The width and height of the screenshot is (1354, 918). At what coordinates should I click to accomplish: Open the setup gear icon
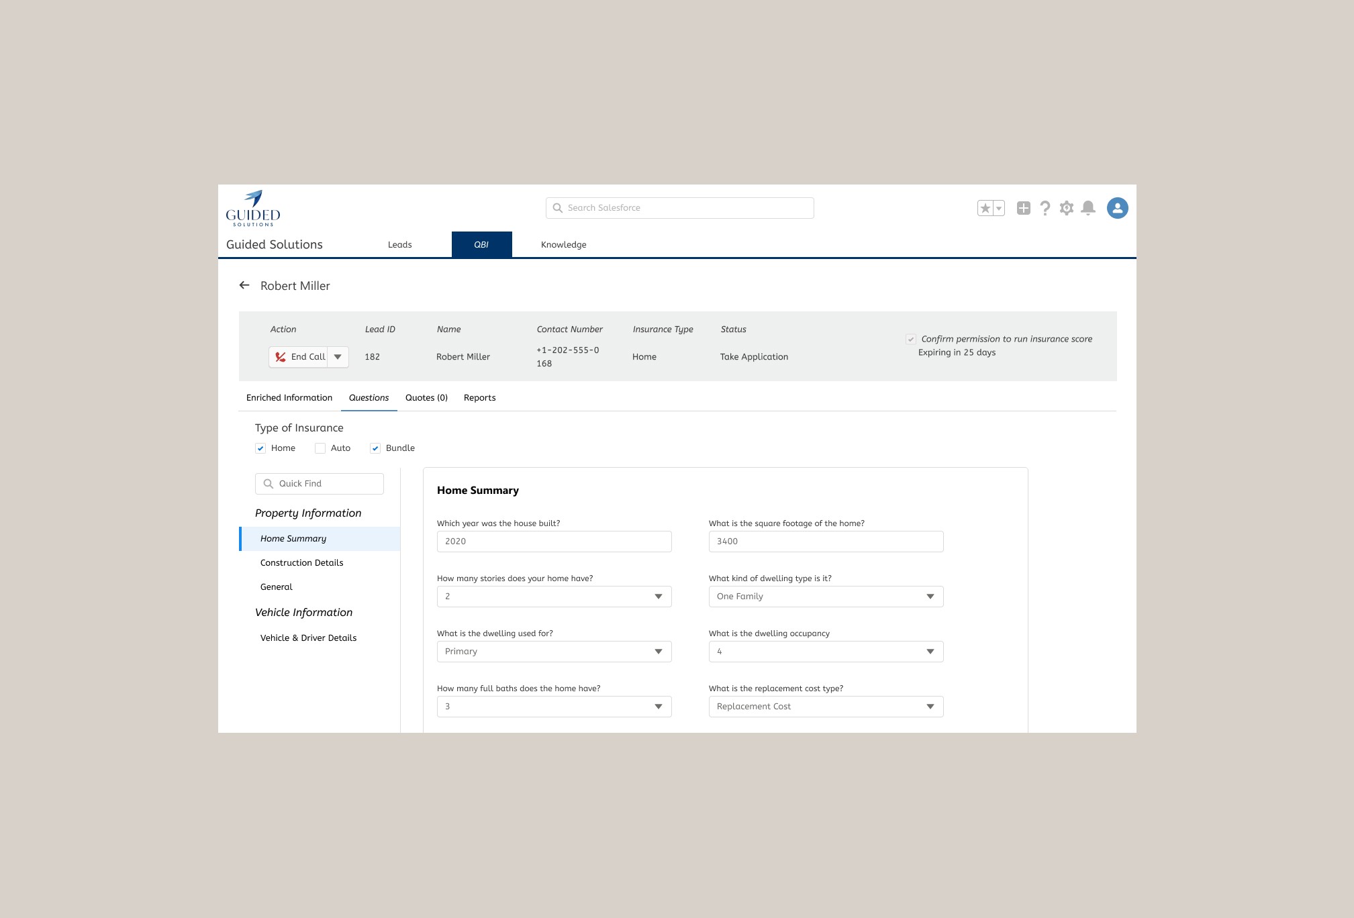point(1066,209)
